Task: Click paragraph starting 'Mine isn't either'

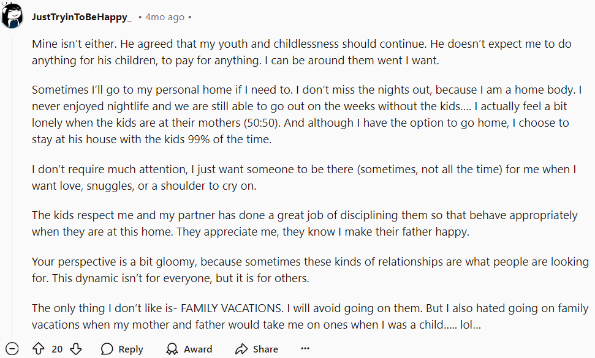Action: [301, 52]
